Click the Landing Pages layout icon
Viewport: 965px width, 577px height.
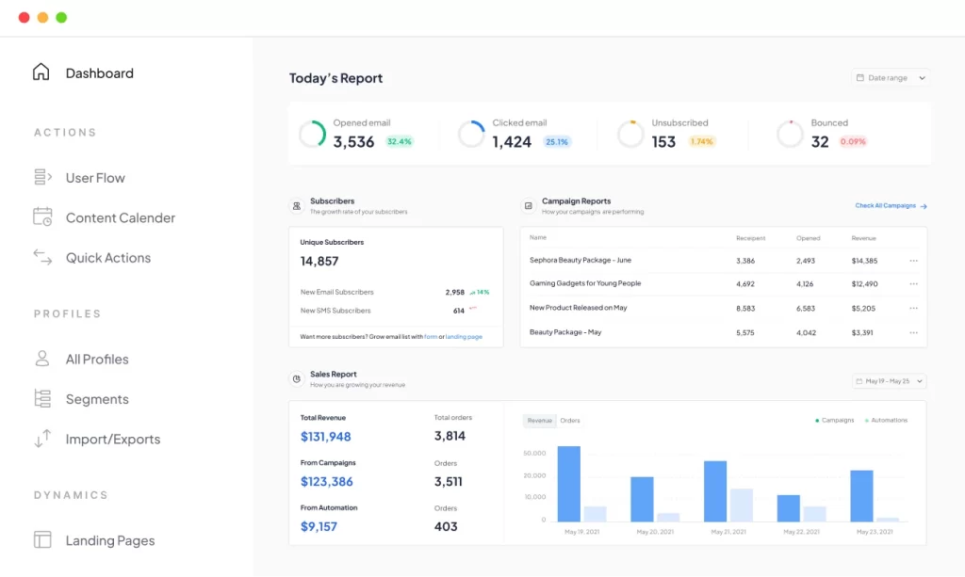[42, 540]
